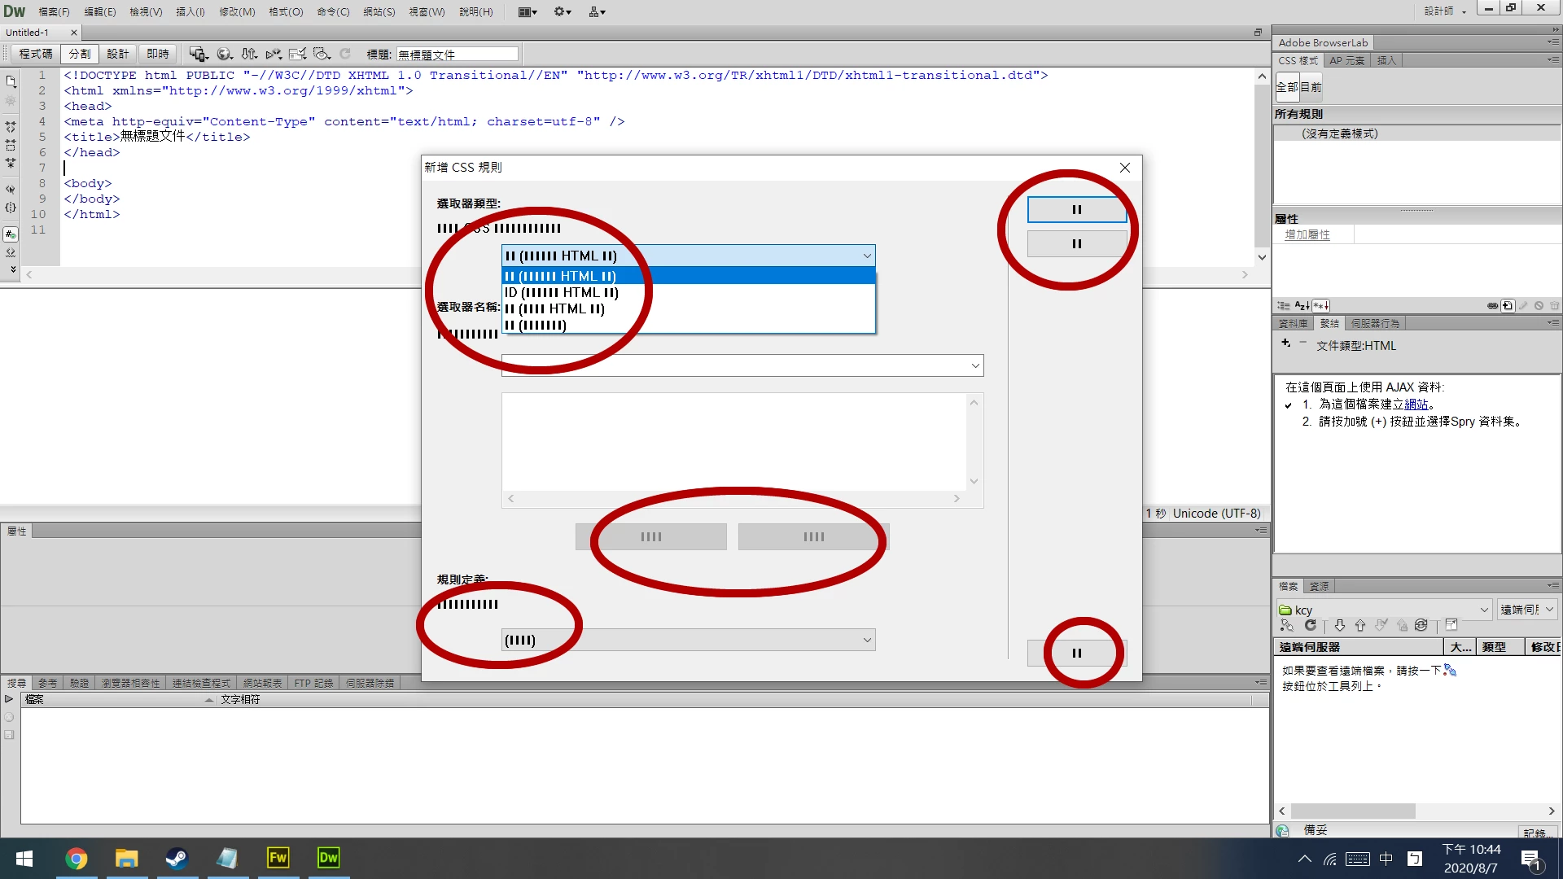
Task: Select ID option in selector type list
Action: coord(561,292)
